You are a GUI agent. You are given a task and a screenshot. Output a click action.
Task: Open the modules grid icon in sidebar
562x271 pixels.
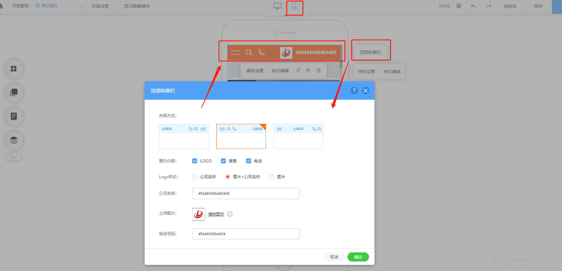pyautogui.click(x=14, y=69)
